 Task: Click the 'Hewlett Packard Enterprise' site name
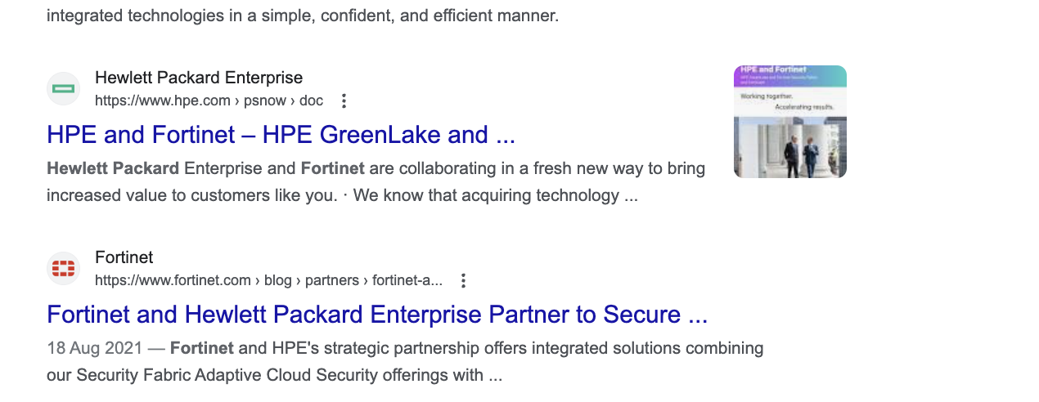[199, 78]
